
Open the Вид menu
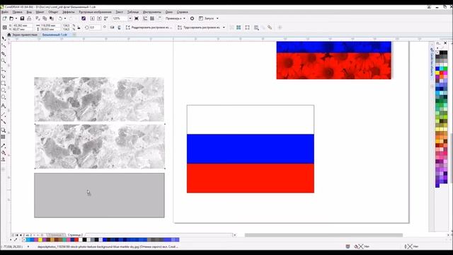point(29,12)
